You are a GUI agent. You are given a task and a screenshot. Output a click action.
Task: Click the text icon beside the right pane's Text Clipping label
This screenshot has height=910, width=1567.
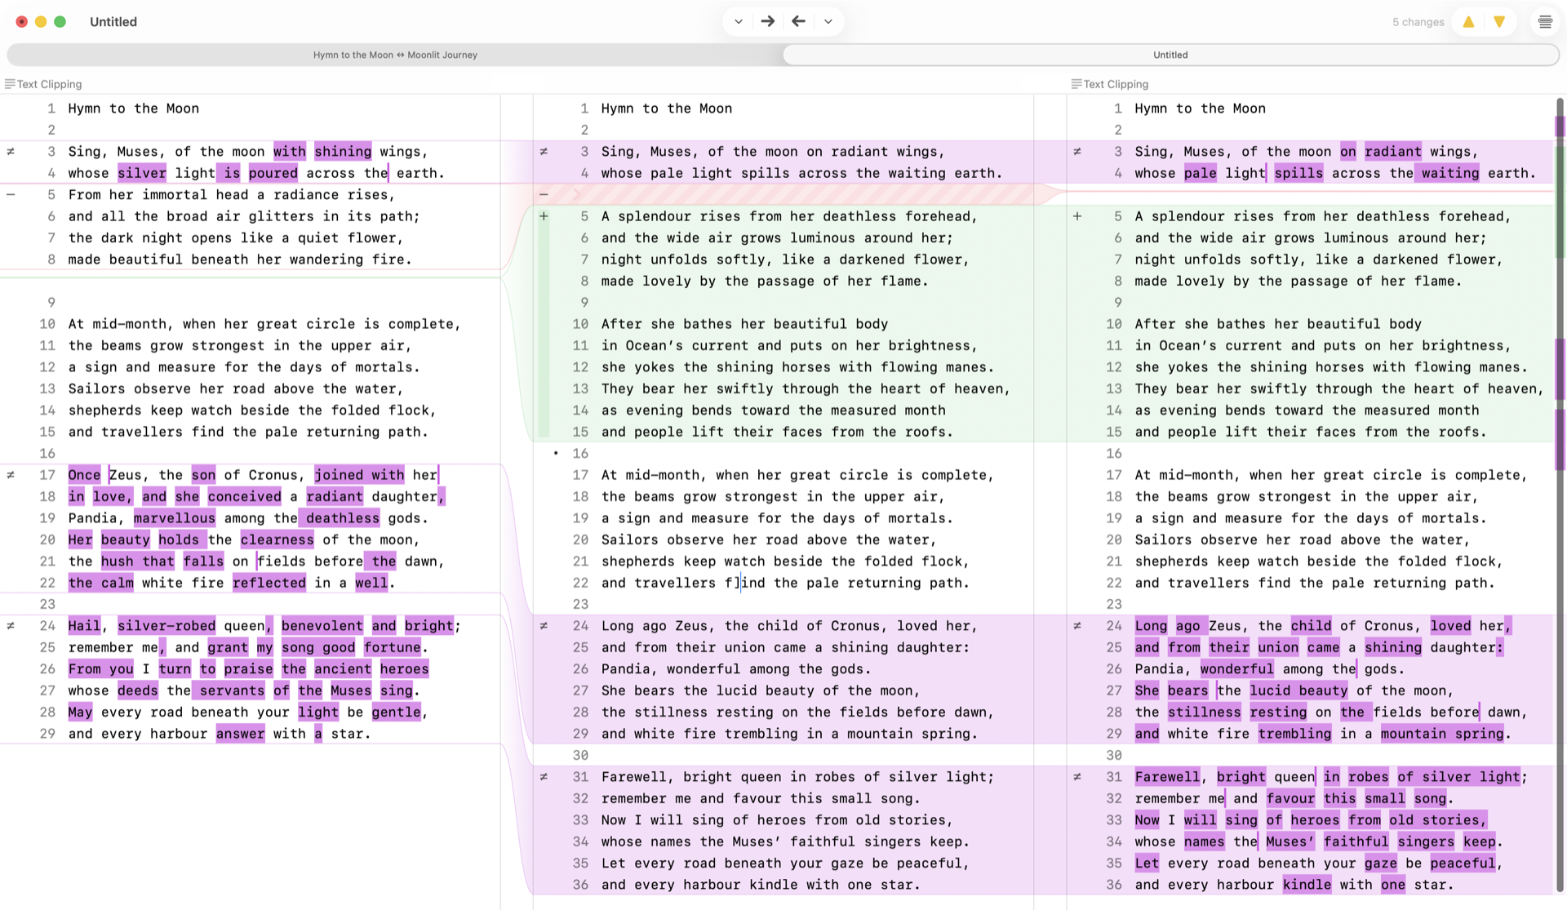coord(1076,84)
